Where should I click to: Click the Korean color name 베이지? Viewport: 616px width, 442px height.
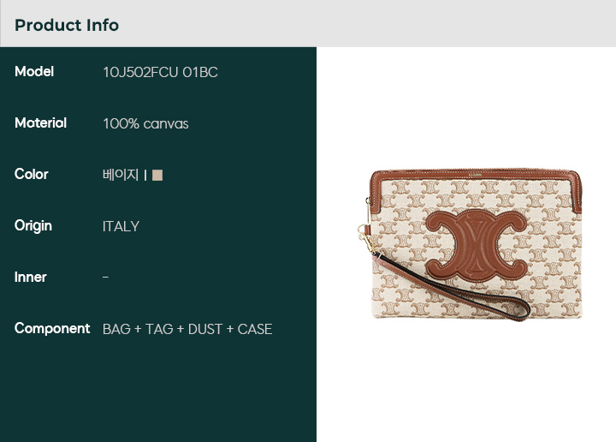click(x=121, y=175)
